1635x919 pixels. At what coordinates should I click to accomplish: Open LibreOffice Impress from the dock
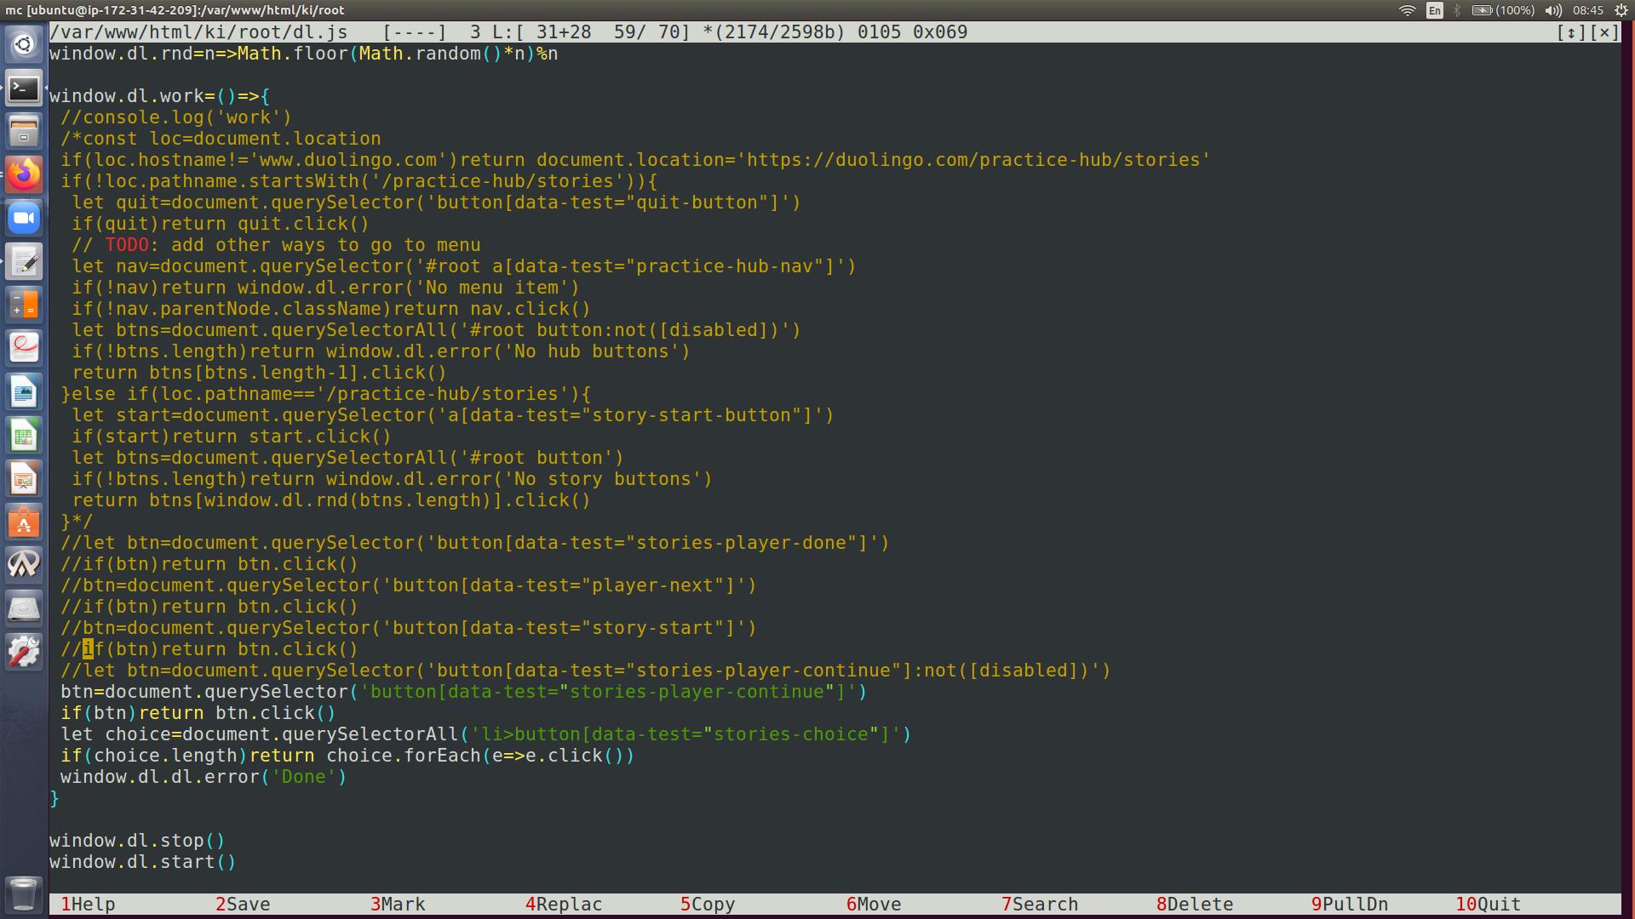click(x=24, y=479)
